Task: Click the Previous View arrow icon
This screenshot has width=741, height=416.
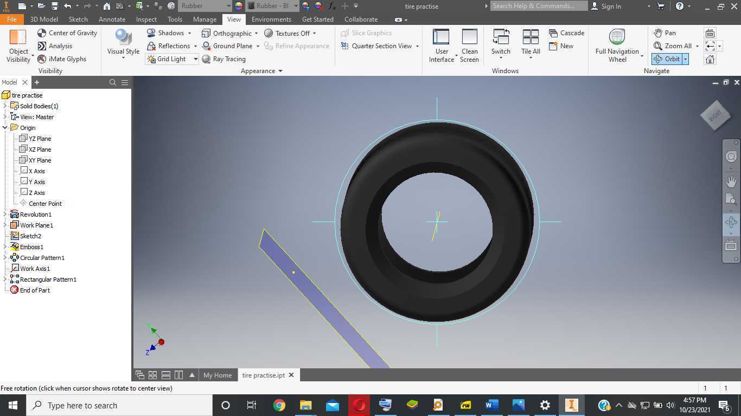Action: pyautogui.click(x=710, y=46)
